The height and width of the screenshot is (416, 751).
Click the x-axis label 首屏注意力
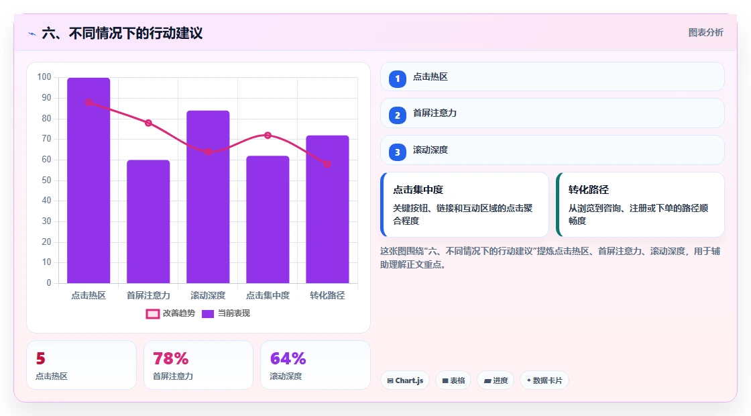click(x=148, y=296)
